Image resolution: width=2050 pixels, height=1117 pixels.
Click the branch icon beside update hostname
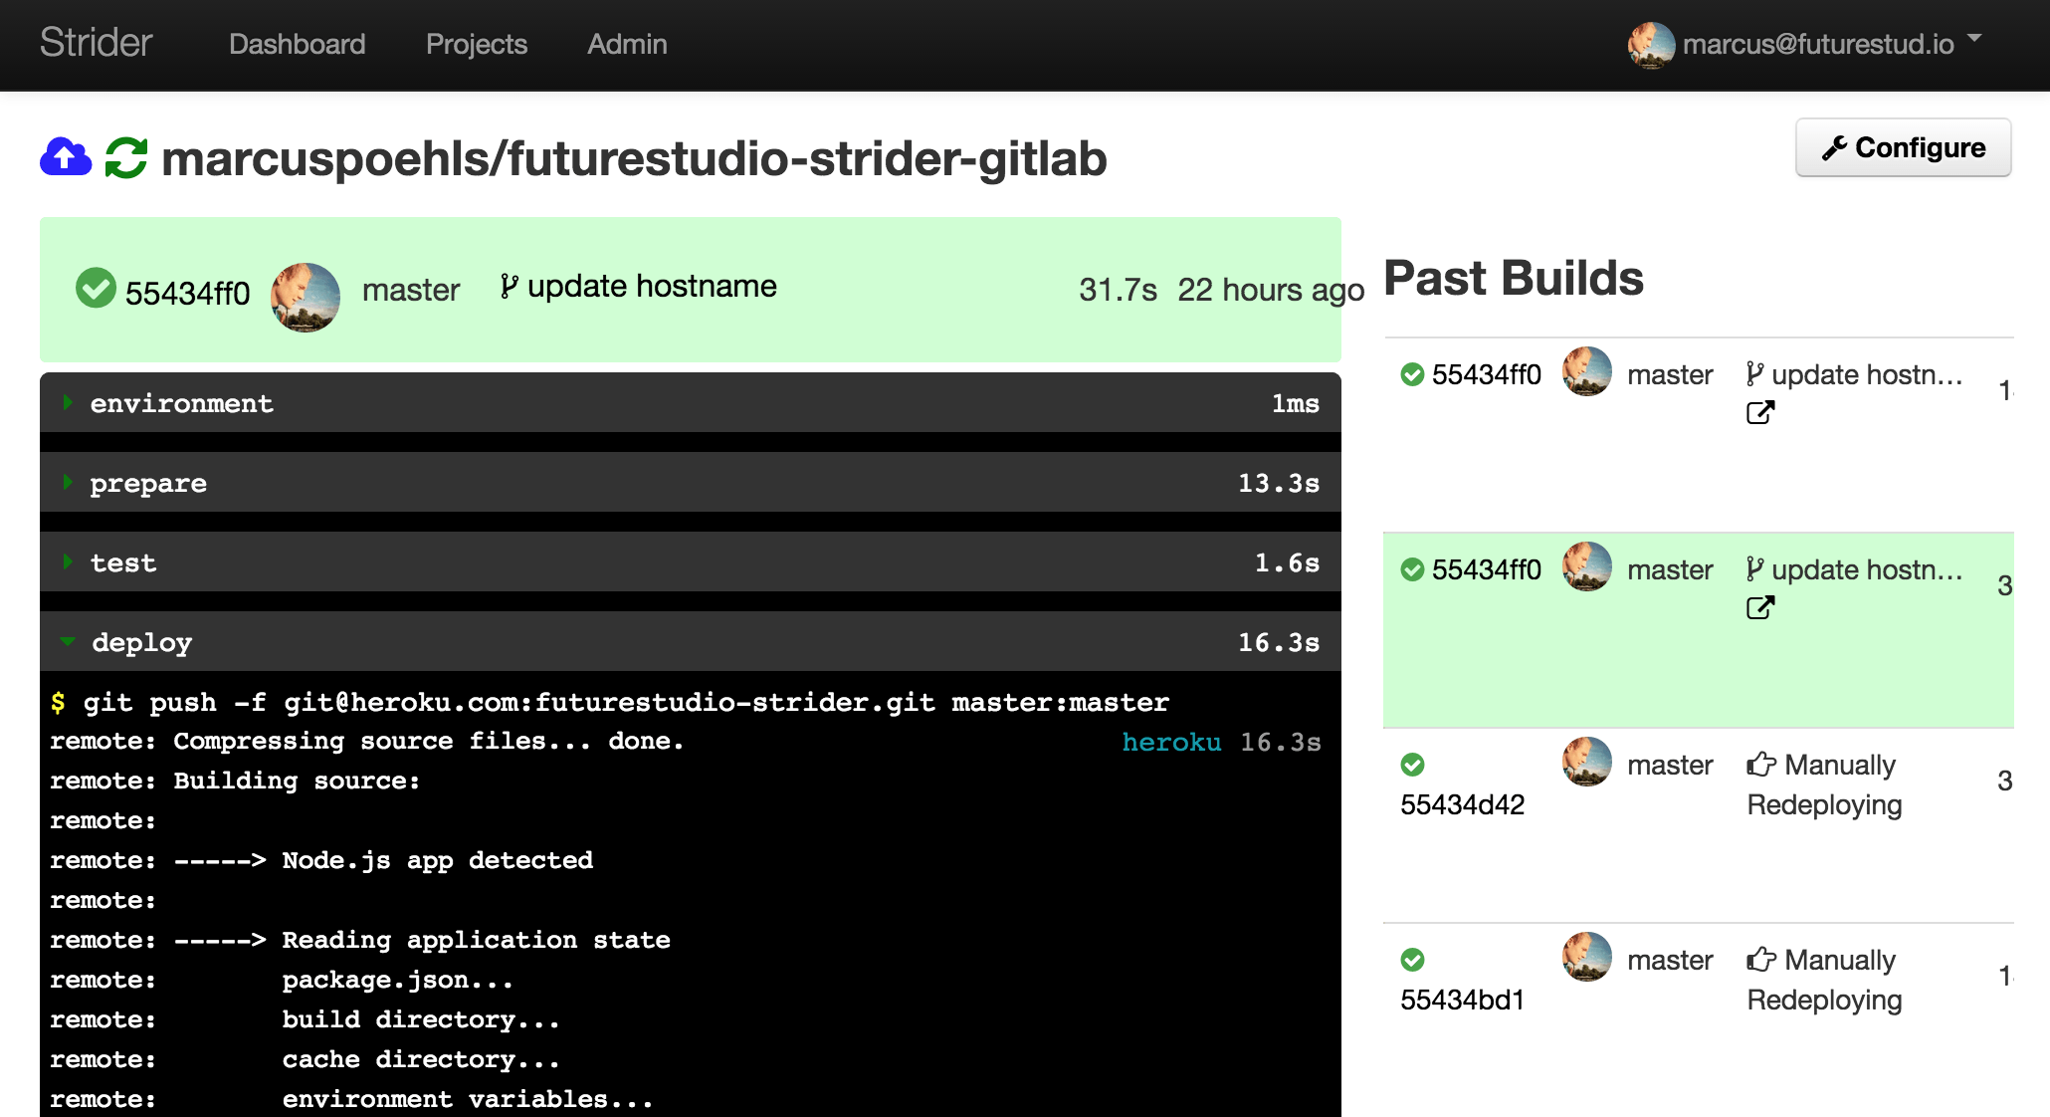(x=509, y=287)
